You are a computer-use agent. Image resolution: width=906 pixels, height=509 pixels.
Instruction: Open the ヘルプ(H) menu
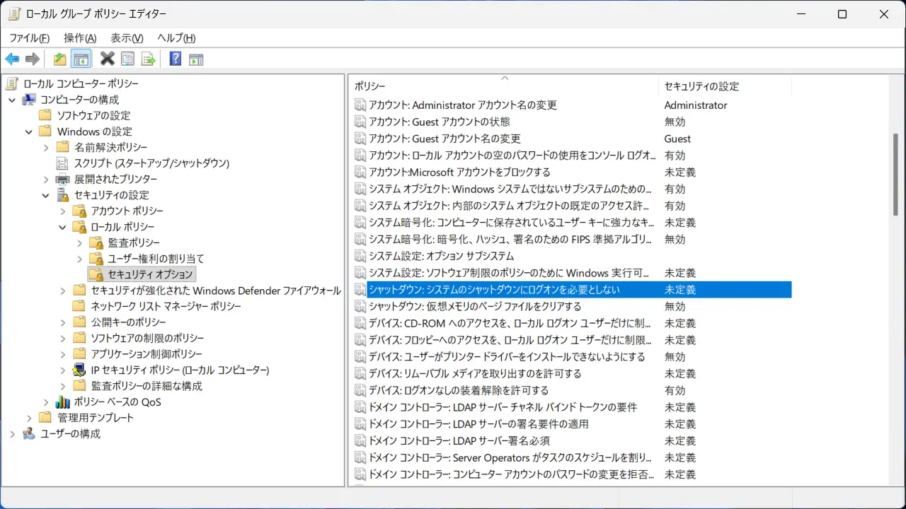click(176, 38)
